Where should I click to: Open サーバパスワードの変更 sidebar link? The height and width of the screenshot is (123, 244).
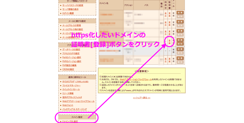pyautogui.click(x=73, y=5)
